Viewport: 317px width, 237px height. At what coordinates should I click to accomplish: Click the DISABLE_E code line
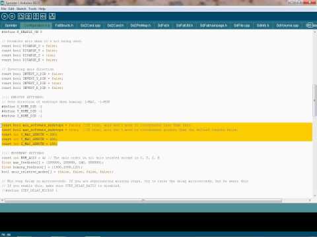click(29, 60)
